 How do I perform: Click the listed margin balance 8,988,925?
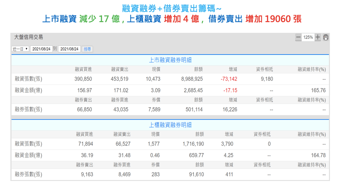pos(192,79)
